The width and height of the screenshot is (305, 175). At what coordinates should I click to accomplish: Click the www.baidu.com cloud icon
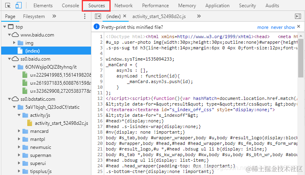point(15,35)
